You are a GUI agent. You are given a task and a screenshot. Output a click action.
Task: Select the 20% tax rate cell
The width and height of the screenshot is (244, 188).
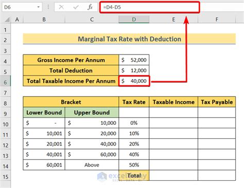(x=134, y=144)
